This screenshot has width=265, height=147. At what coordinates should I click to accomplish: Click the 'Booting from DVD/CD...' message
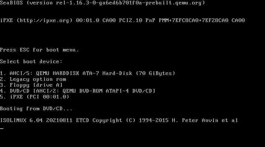36,108
